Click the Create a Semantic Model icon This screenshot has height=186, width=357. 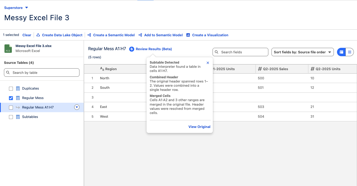(x=89, y=35)
